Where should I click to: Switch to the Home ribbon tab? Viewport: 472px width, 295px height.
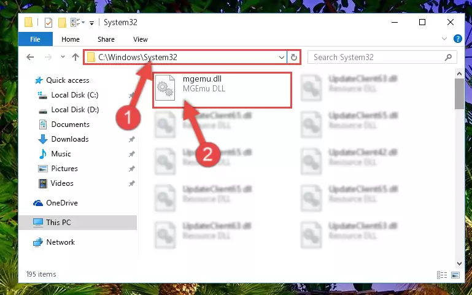(71, 39)
